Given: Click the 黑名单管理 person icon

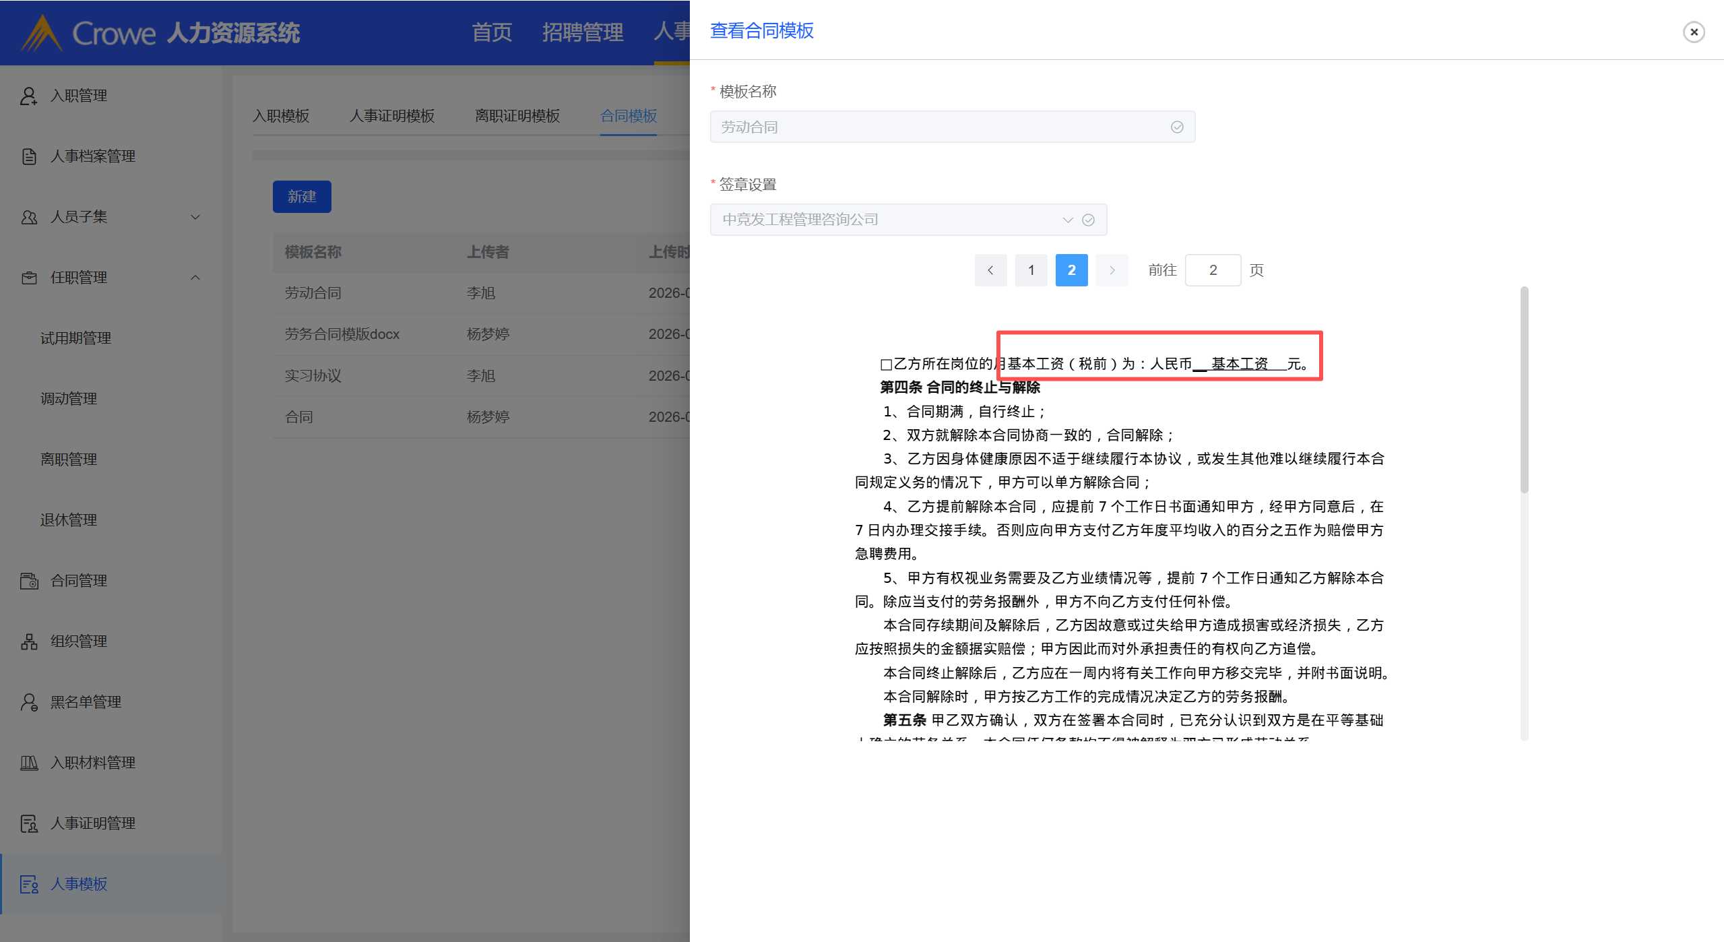Looking at the screenshot, I should 28,702.
